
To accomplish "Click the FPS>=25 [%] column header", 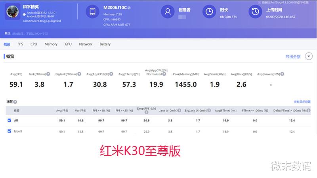I will [124, 111].
